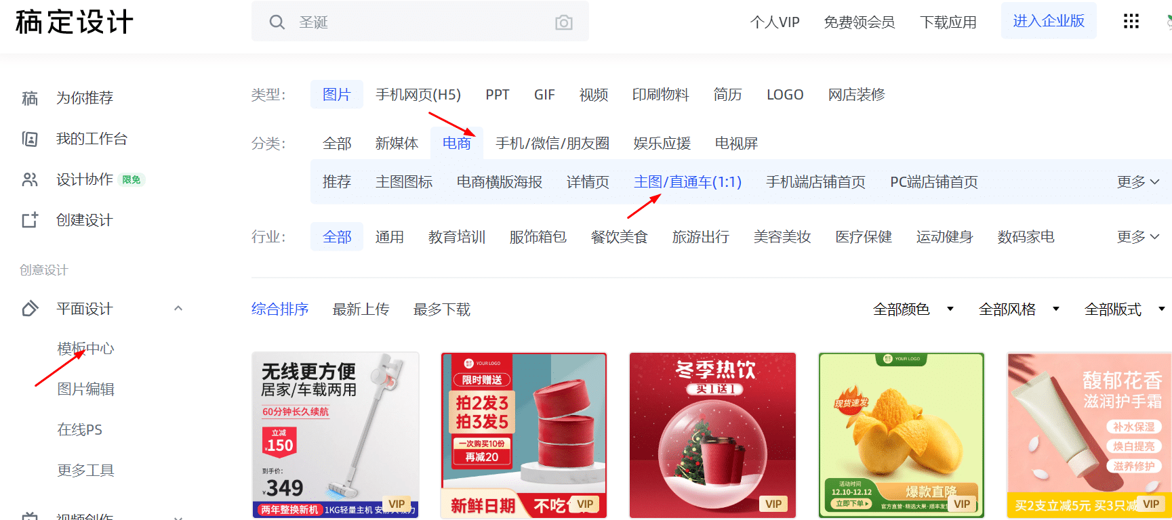Open 更多工具 in sidebar
The width and height of the screenshot is (1172, 520).
click(86, 471)
